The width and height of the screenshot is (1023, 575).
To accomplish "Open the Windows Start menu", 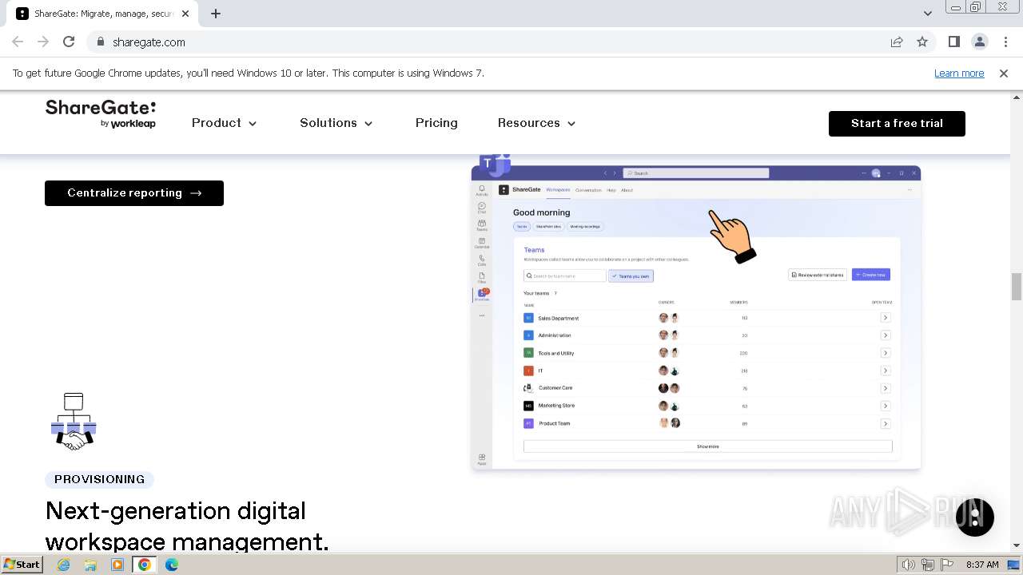I will pos(22,564).
